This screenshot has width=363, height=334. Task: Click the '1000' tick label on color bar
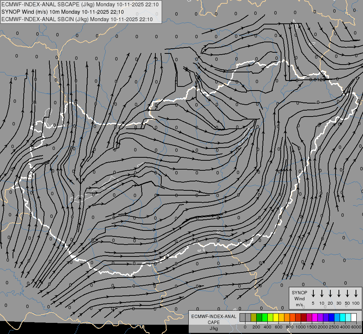[x=301, y=327]
